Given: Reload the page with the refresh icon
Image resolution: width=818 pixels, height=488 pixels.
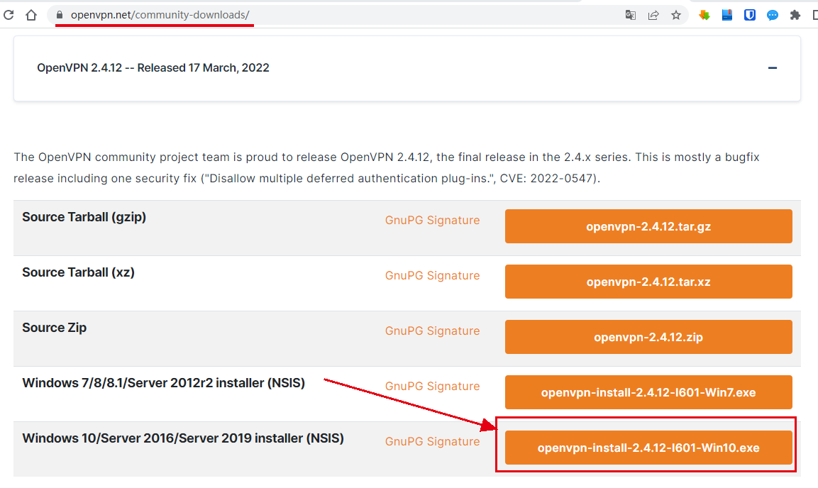Looking at the screenshot, I should [9, 15].
